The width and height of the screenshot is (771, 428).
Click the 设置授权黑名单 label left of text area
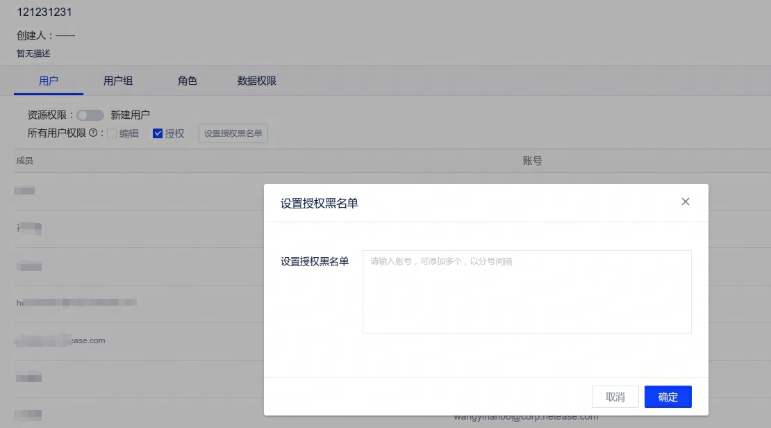[x=315, y=261]
